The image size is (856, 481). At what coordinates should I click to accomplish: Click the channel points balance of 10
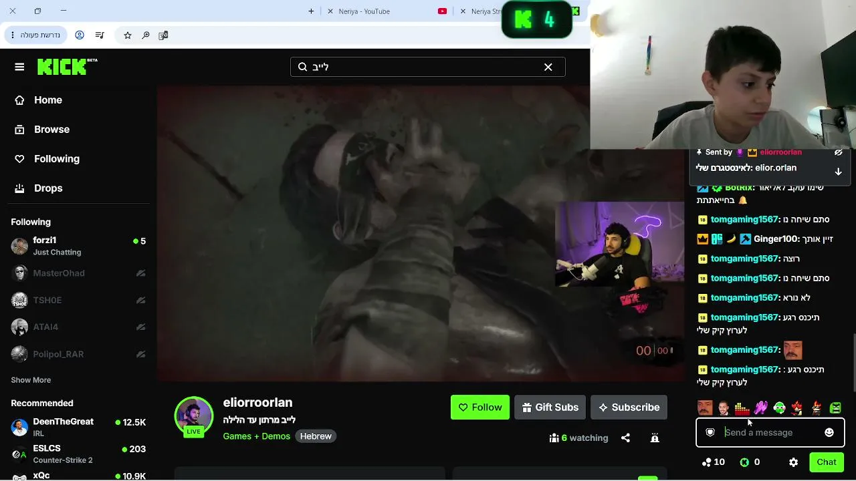coord(713,462)
